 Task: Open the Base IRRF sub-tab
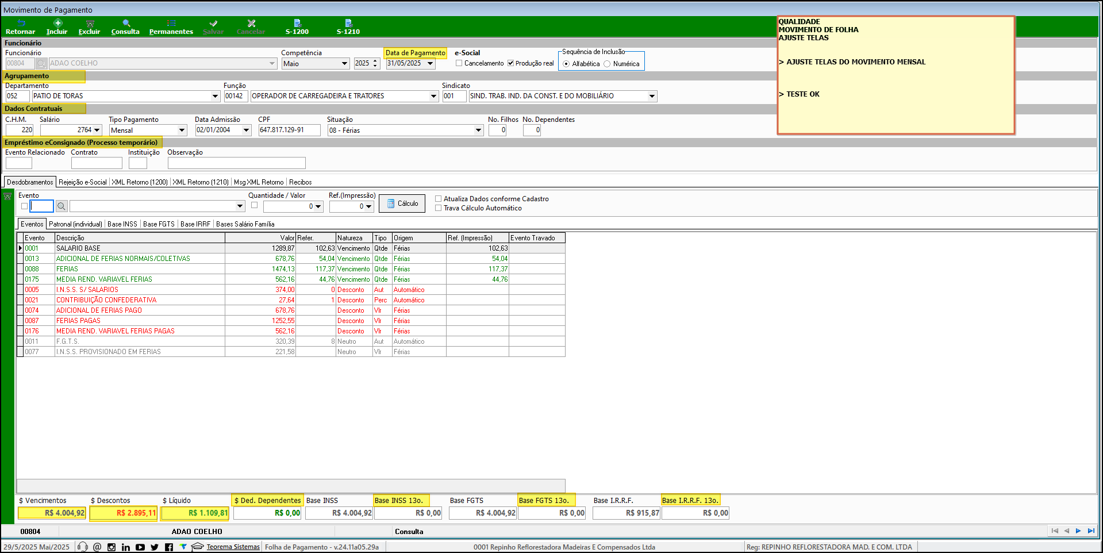click(195, 224)
